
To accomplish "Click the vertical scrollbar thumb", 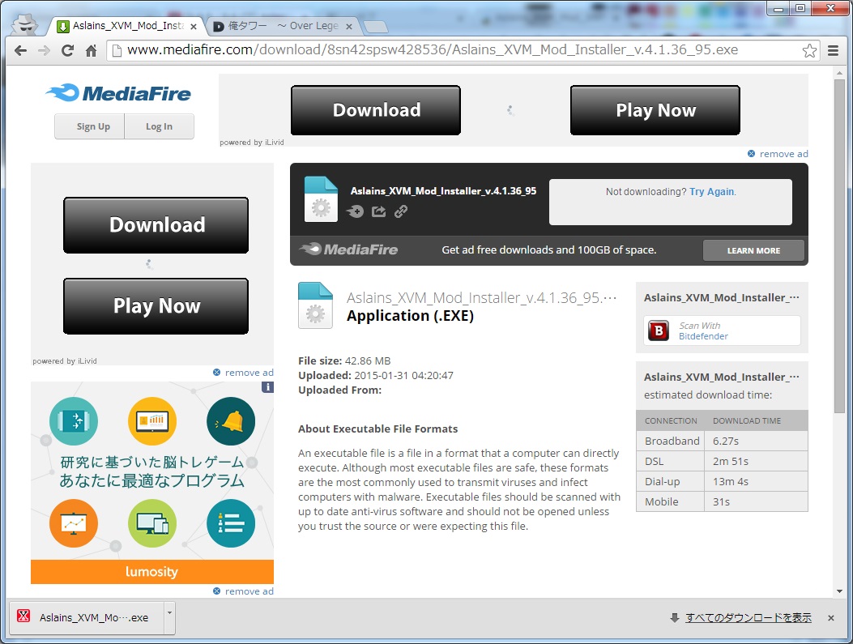I will [x=839, y=245].
